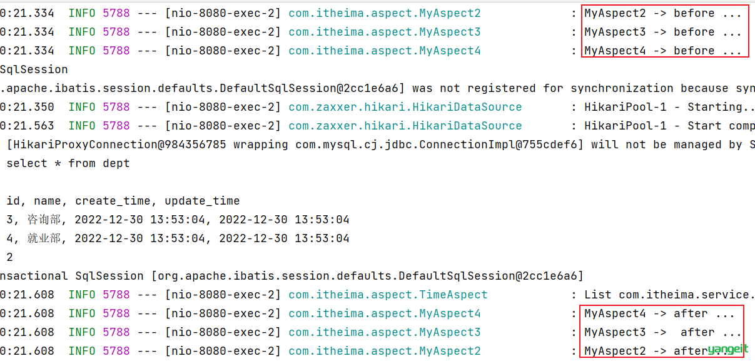Click the "select * from dept" SQL statement
755x361 pixels.
(x=68, y=163)
